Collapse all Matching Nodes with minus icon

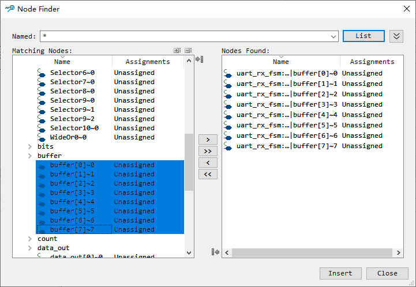pos(188,50)
